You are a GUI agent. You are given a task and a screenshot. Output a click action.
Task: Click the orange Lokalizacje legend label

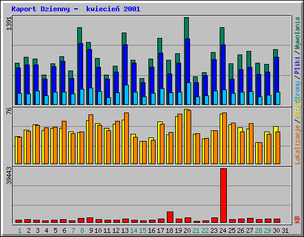tap(297, 145)
